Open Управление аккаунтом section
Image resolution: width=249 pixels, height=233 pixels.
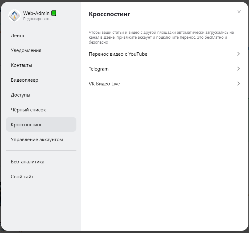[x=41, y=140]
